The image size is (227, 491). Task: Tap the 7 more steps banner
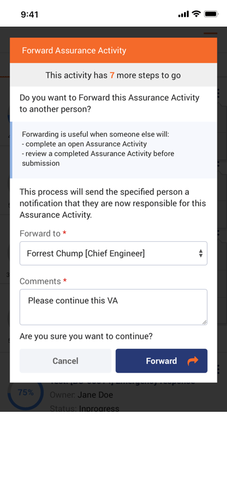tap(114, 75)
